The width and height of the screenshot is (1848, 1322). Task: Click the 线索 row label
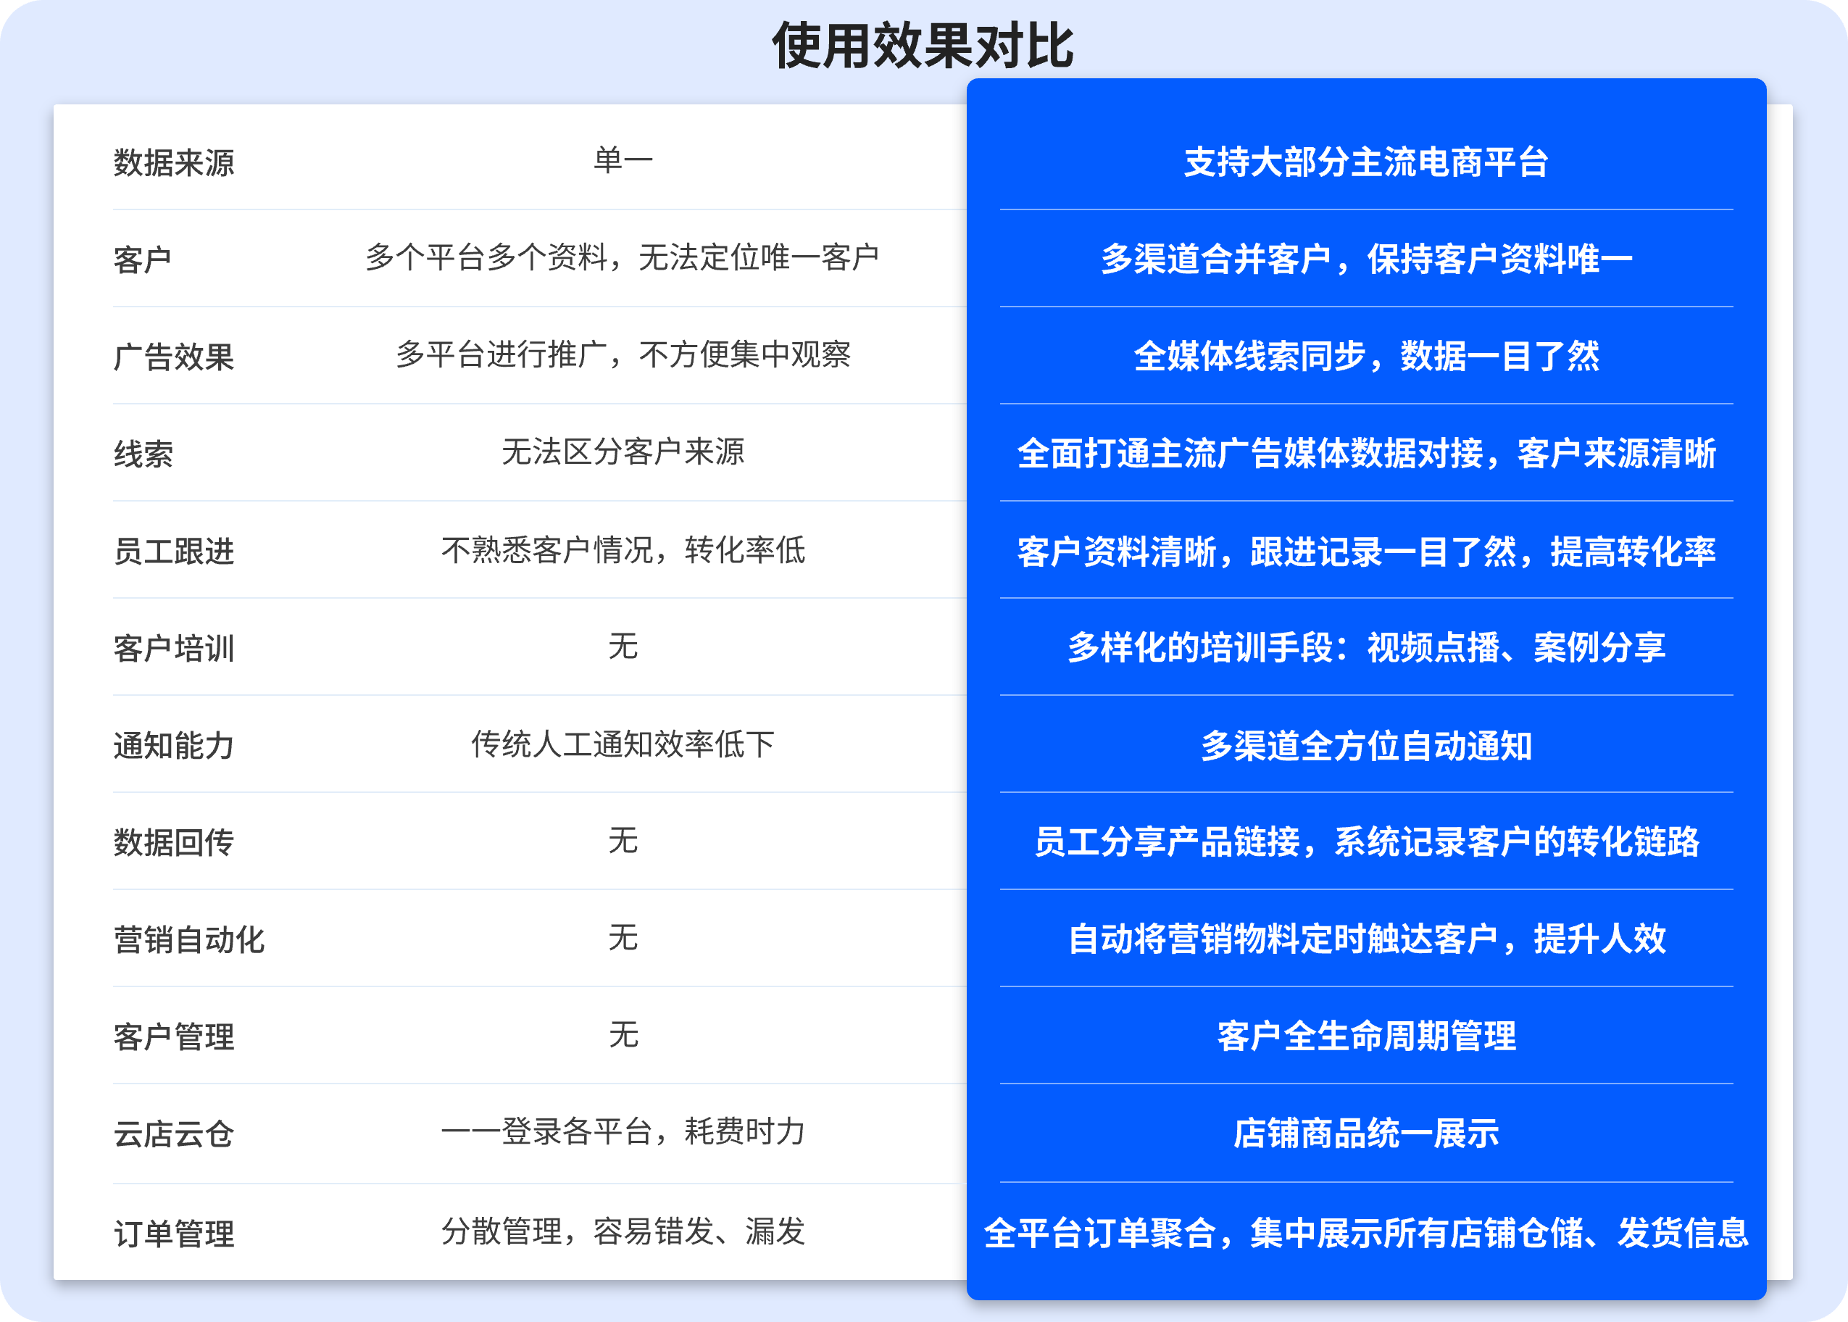tap(143, 454)
